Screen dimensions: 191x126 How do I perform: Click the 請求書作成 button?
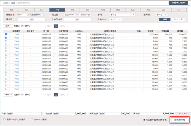coord(180,120)
